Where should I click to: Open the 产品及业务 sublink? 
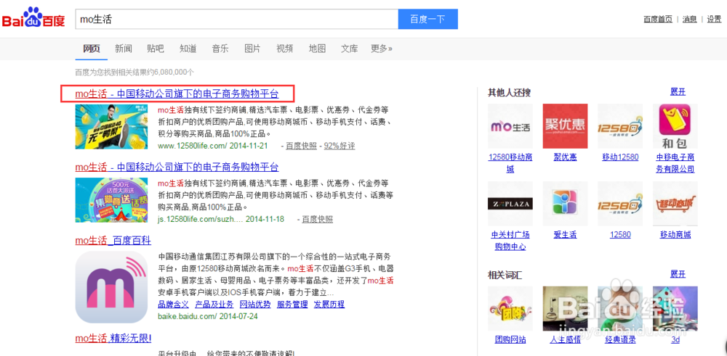click(214, 305)
